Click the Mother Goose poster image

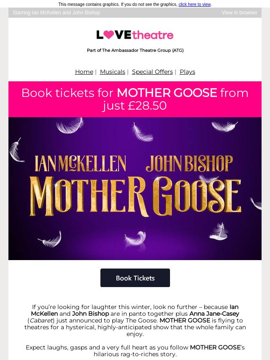(x=135, y=188)
